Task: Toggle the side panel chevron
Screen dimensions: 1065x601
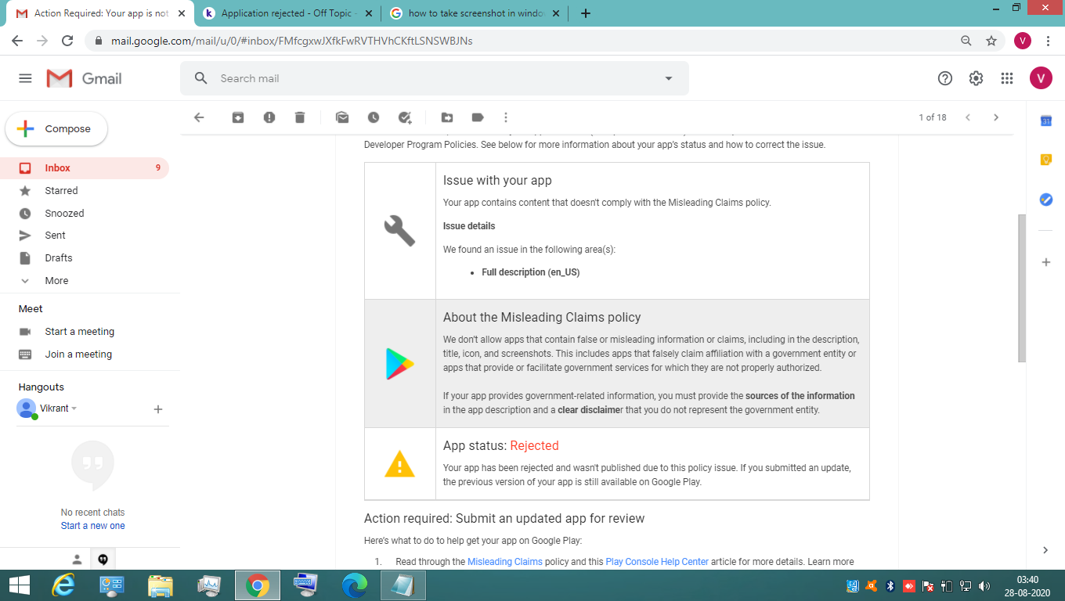Action: click(x=1045, y=550)
